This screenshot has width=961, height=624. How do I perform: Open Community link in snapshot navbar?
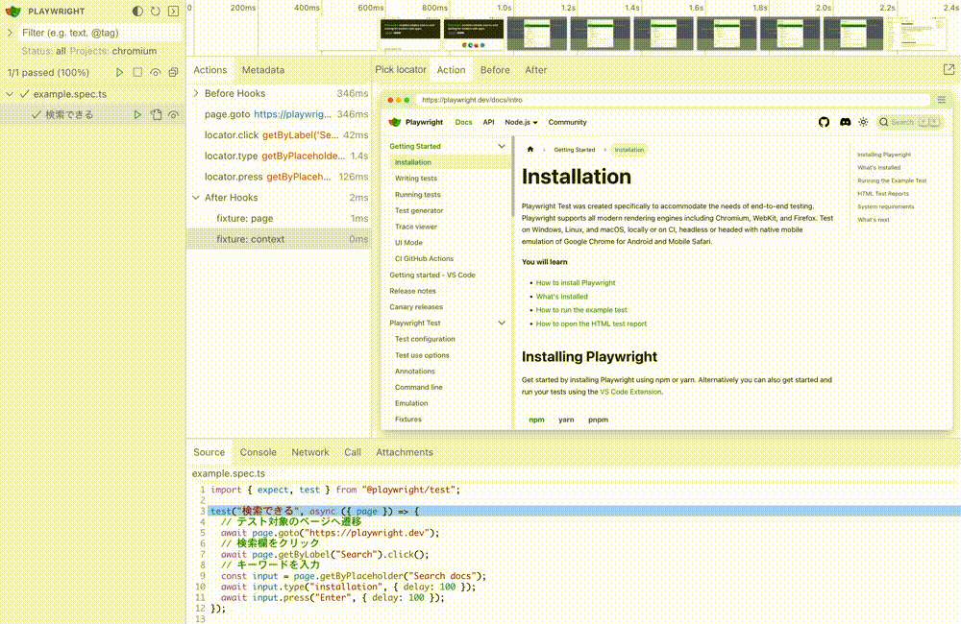pyautogui.click(x=568, y=122)
